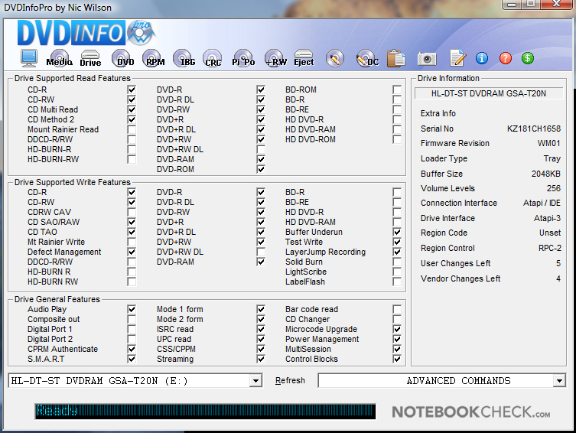Select region control RPC-2 value
Screen dimensions: 576x433
pos(550,248)
